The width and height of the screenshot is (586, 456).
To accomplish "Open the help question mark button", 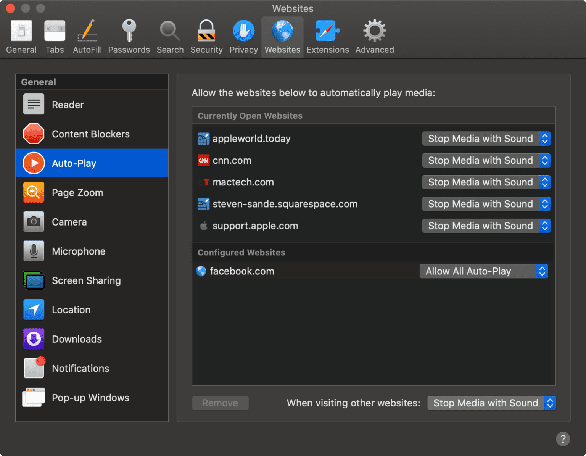I will (x=563, y=439).
